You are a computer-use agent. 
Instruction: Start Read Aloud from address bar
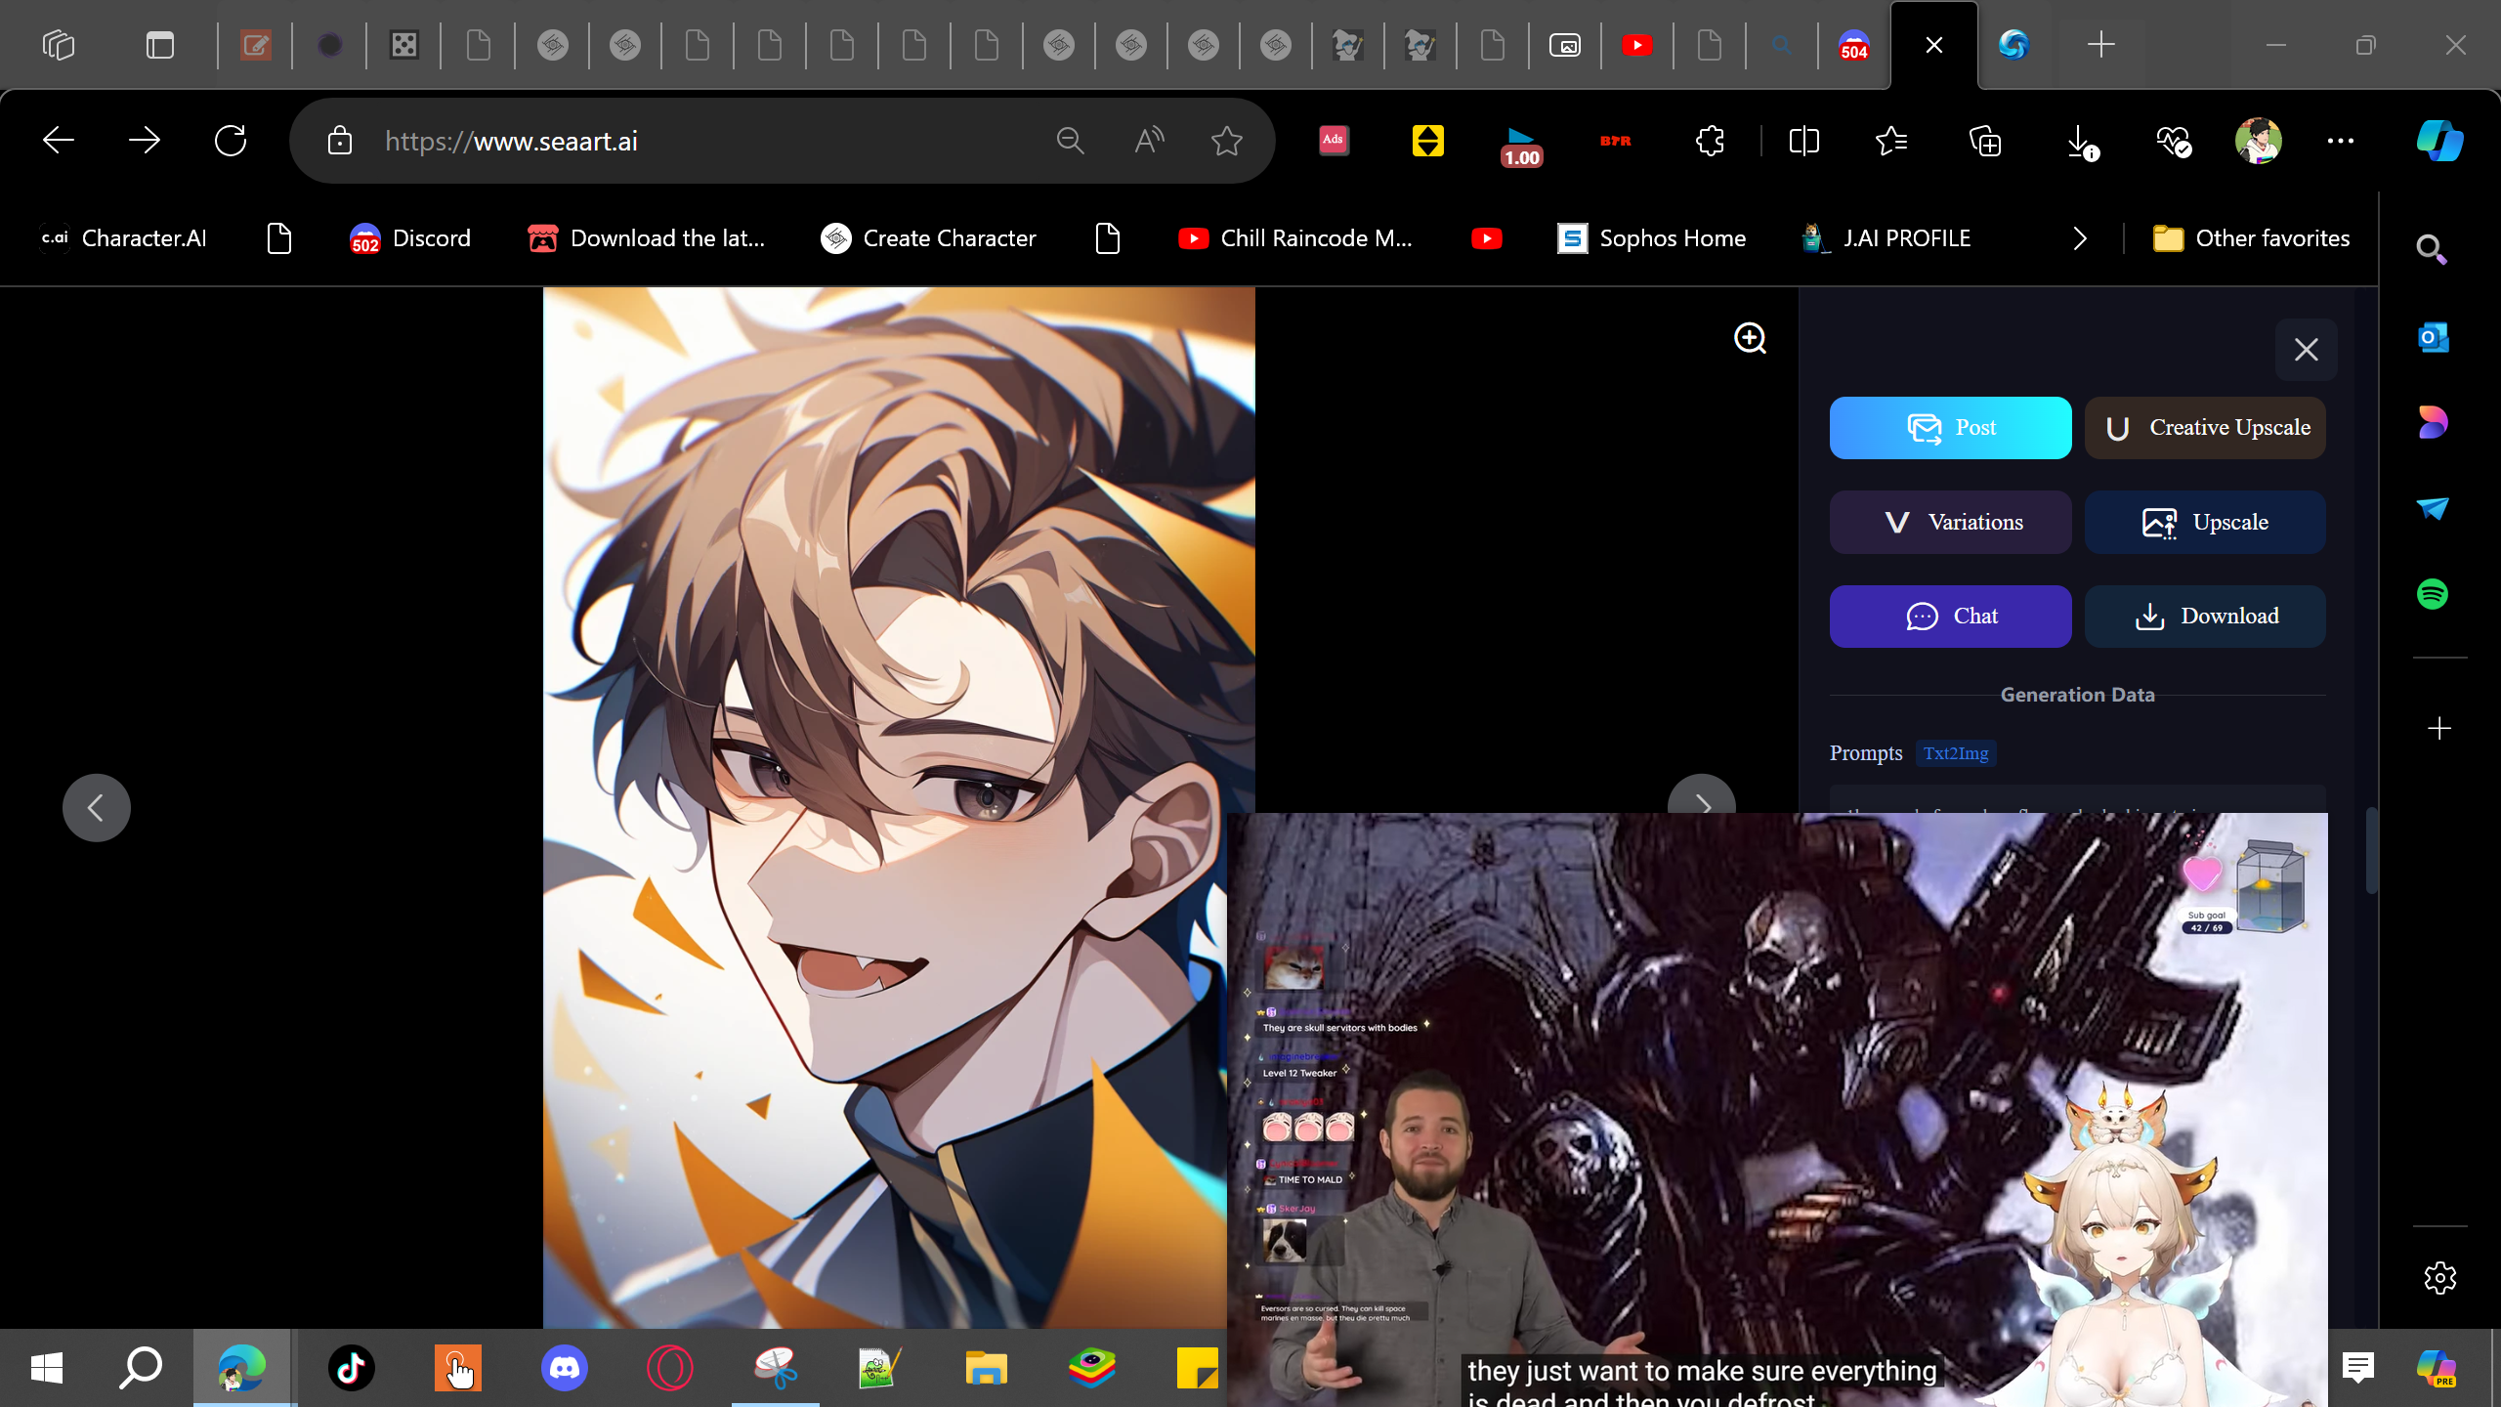click(1149, 141)
